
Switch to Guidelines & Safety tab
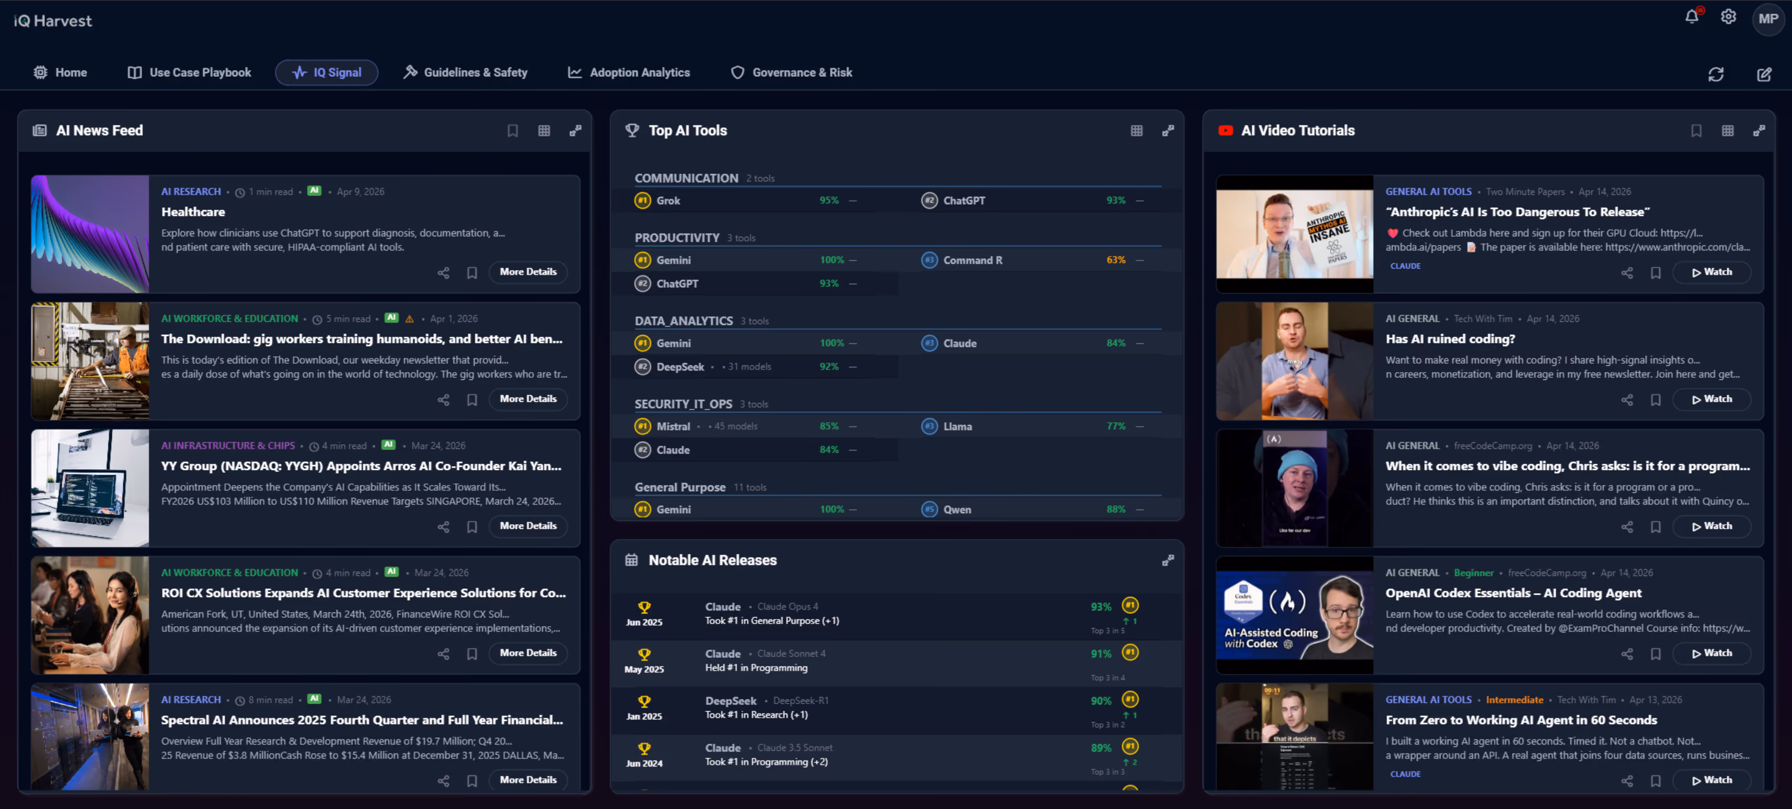(x=466, y=72)
